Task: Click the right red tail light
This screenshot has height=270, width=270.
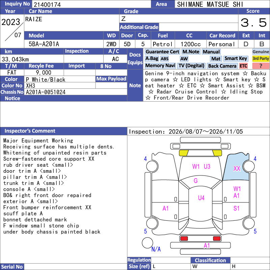Action: tap(217, 239)
